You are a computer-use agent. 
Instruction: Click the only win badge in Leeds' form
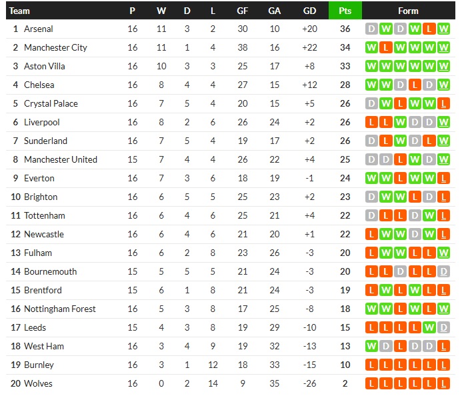point(431,327)
